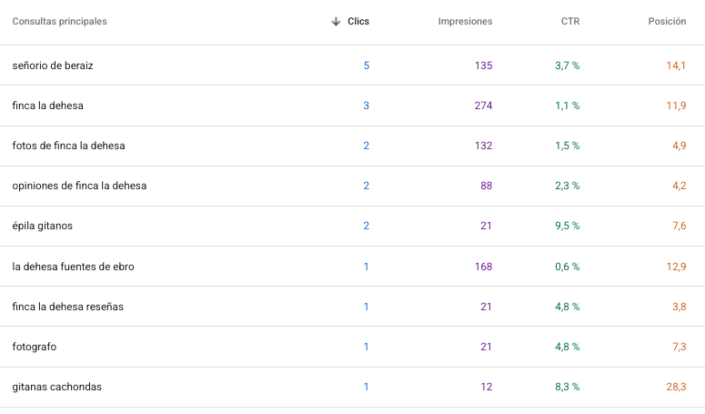Click the 274 impressions value
Image resolution: width=705 pixels, height=414 pixels.
(x=483, y=106)
